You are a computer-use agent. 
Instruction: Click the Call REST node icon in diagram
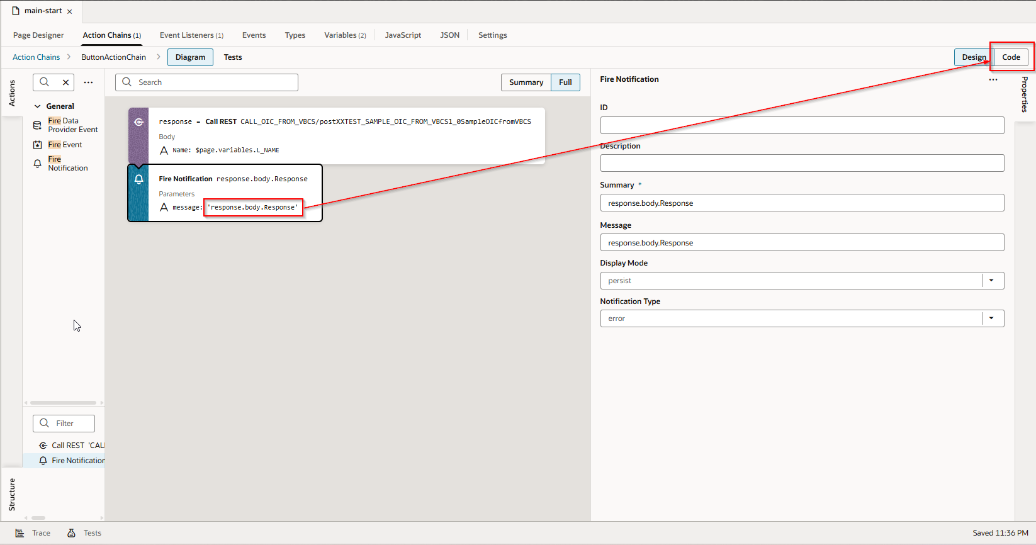(x=138, y=122)
